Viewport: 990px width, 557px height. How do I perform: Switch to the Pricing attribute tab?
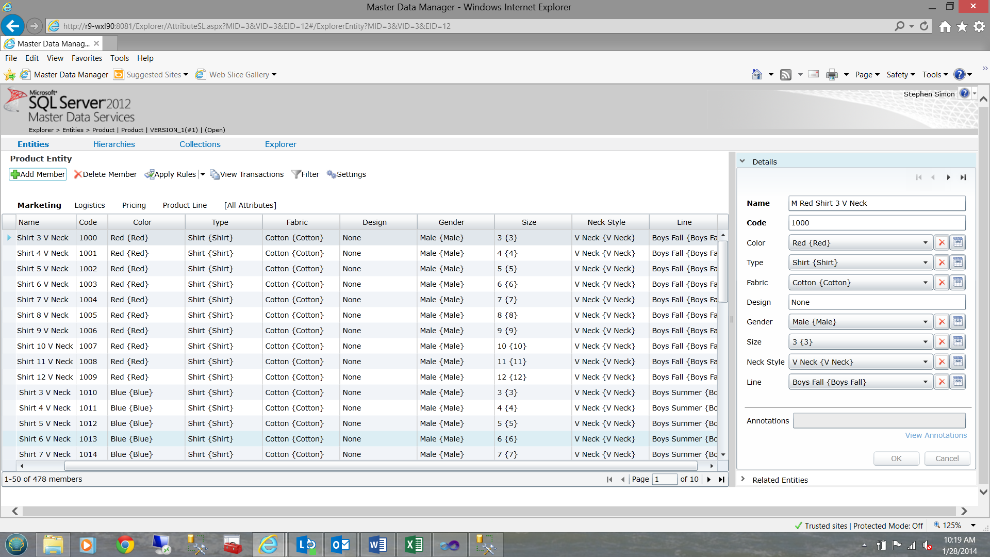tap(134, 205)
